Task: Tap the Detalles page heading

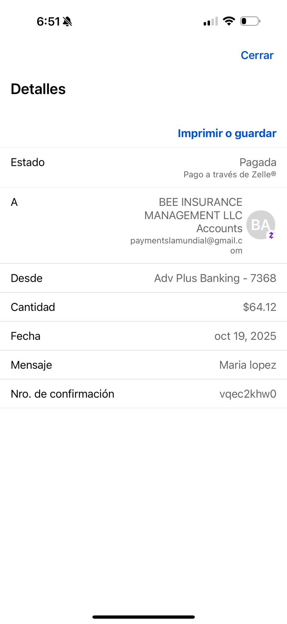Action: 38,89
